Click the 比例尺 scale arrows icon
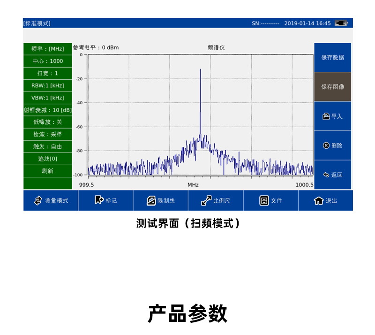Viewport: 375px width, 335px height. 206,200
